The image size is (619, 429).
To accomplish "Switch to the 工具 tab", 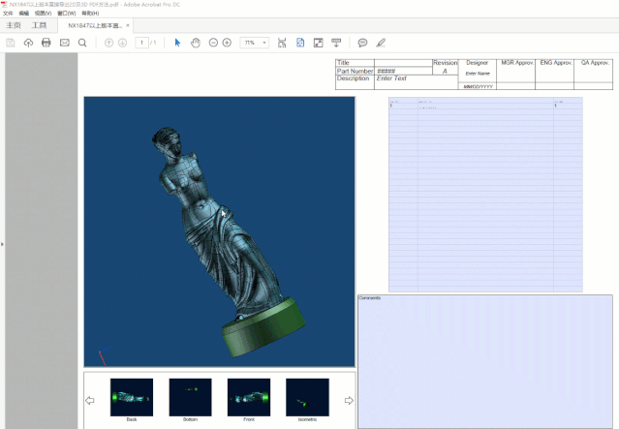I will coord(39,25).
